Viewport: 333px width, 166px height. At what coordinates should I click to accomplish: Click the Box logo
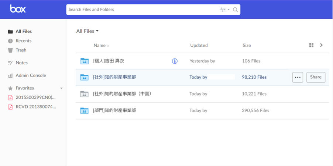click(18, 9)
